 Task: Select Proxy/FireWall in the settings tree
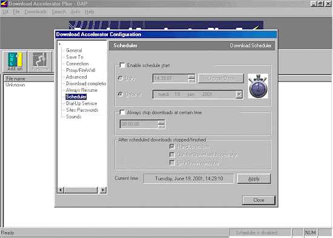click(81, 70)
